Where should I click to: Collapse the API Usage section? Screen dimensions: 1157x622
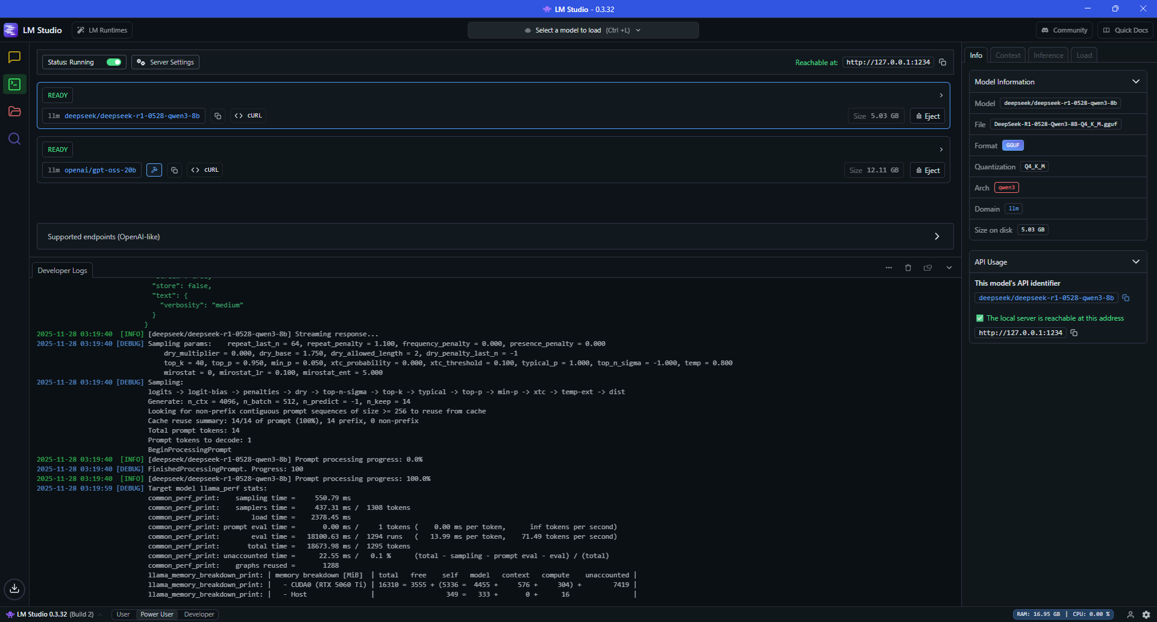click(x=1136, y=262)
